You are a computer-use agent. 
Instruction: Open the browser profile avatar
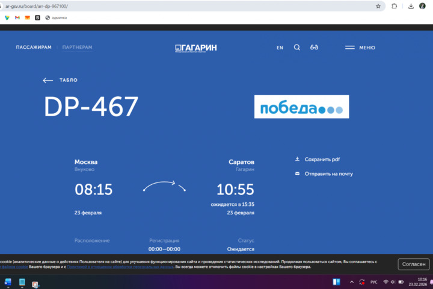point(423,6)
